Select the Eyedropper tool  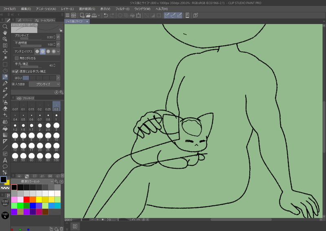(5, 96)
